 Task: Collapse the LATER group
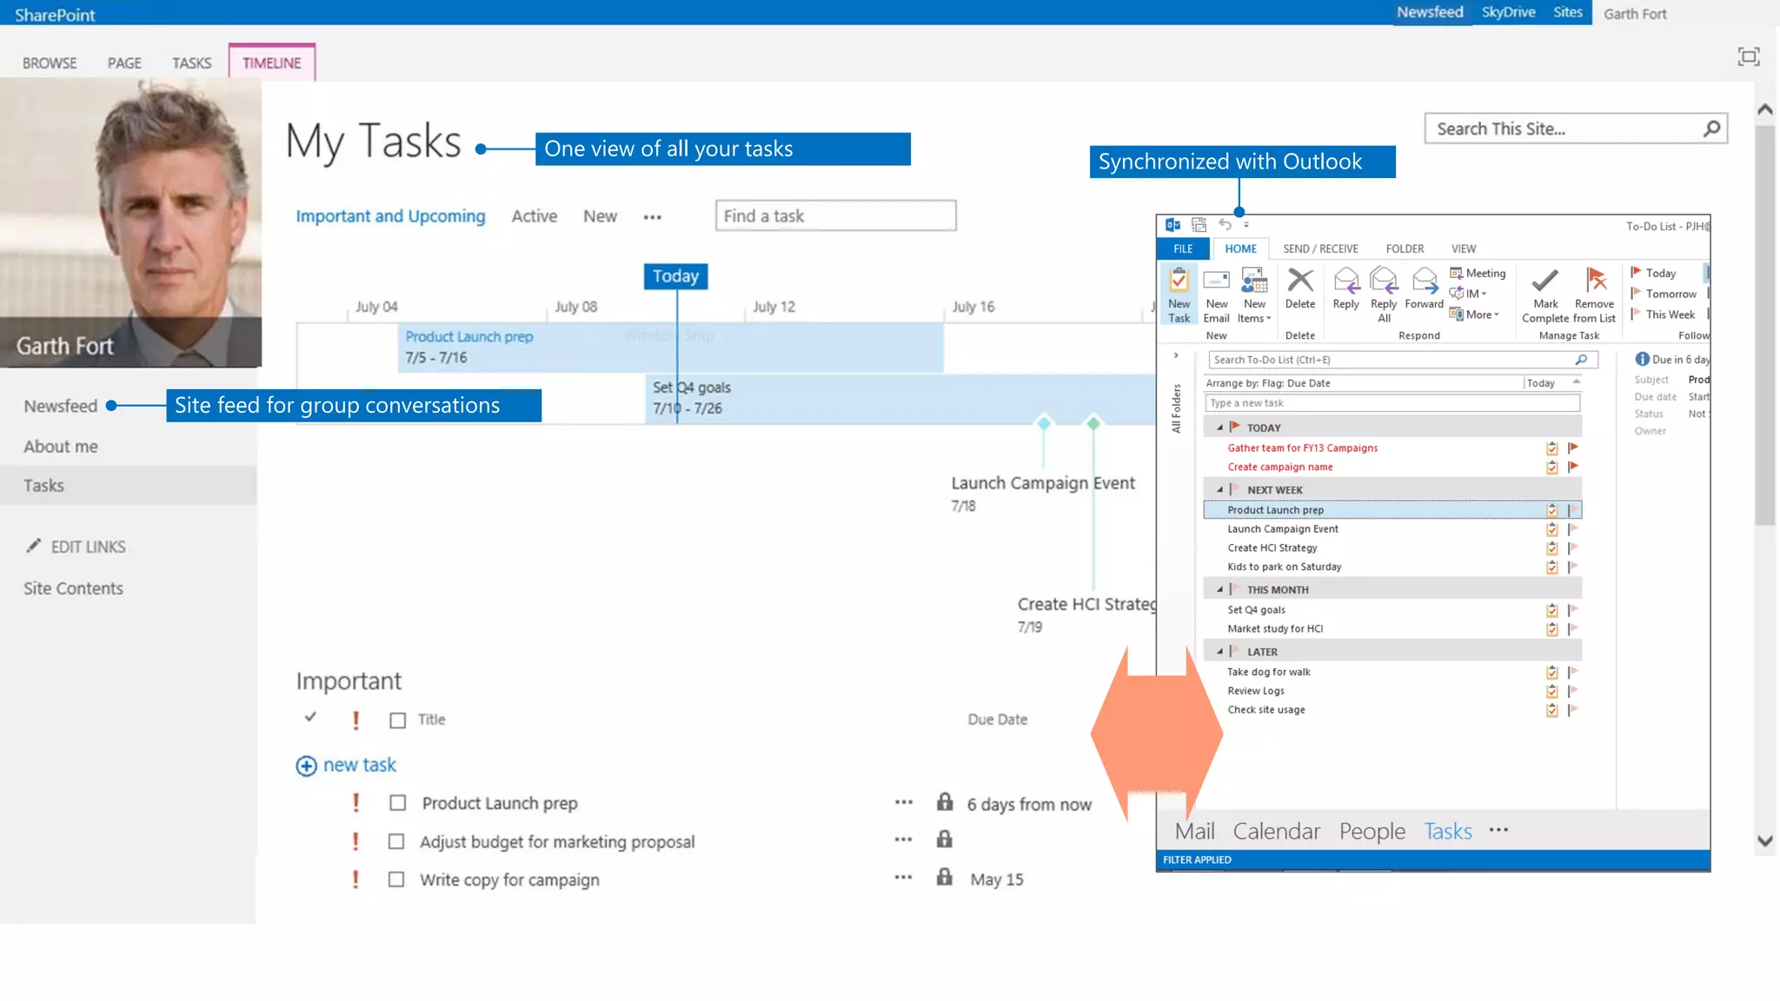pos(1220,651)
